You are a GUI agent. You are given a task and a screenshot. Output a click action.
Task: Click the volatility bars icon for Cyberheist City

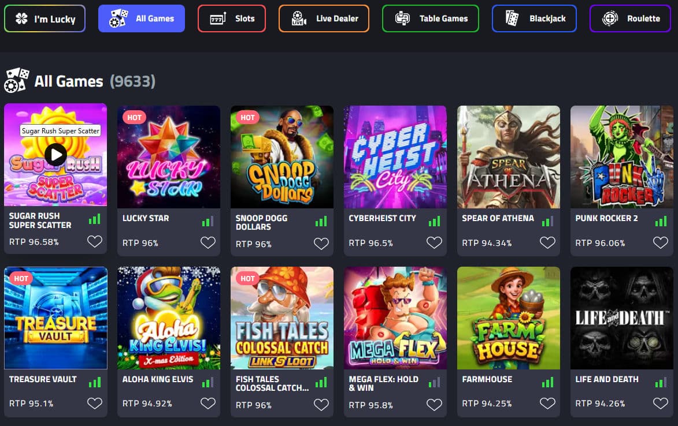click(434, 221)
